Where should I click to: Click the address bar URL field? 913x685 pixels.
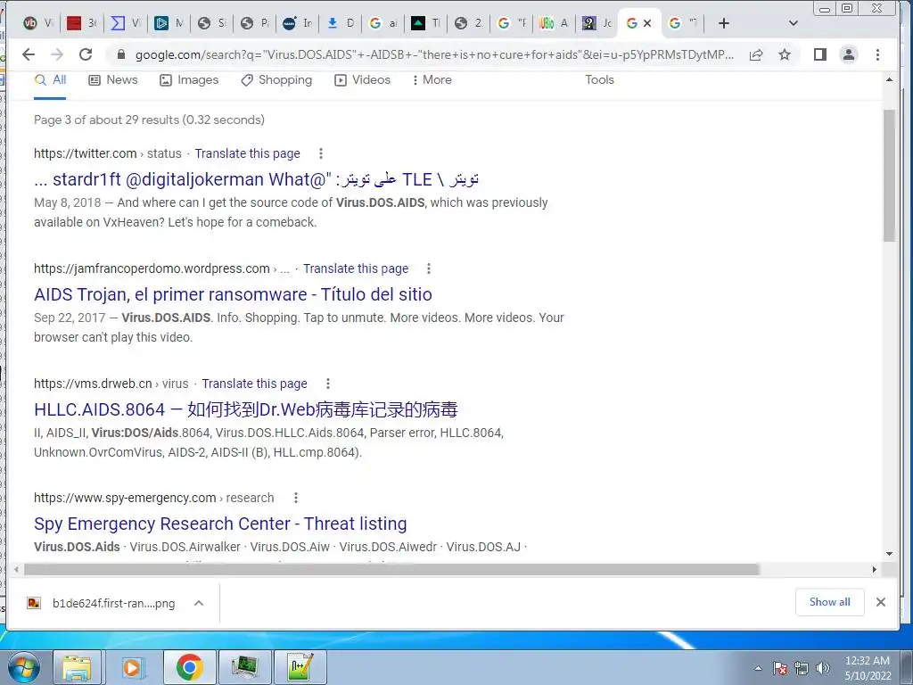tap(434, 54)
